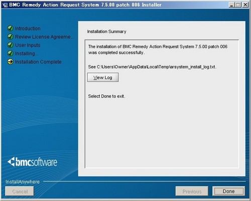
Task: Click the greyed-out Previous button
Action: click(x=192, y=191)
